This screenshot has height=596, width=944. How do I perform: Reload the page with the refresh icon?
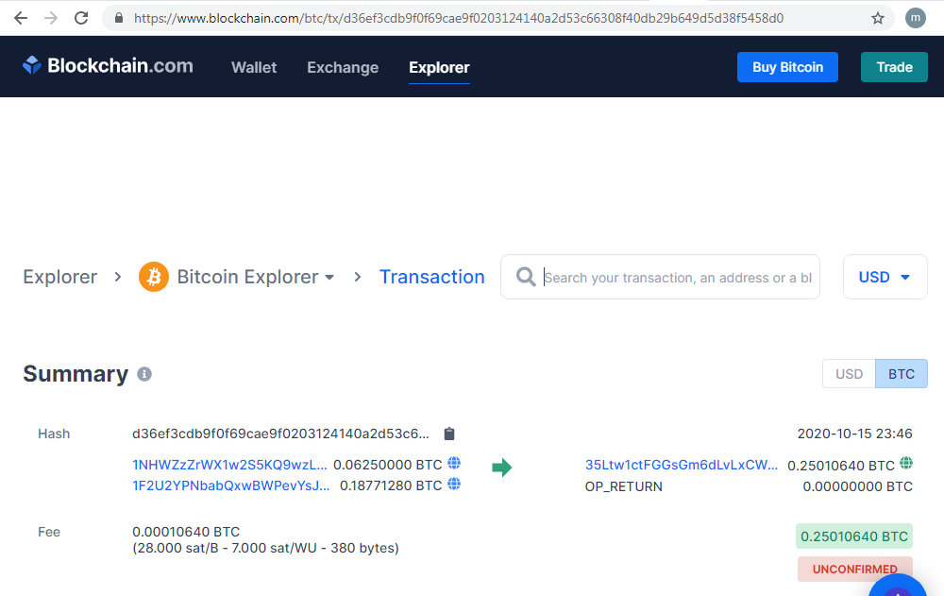coord(81,18)
